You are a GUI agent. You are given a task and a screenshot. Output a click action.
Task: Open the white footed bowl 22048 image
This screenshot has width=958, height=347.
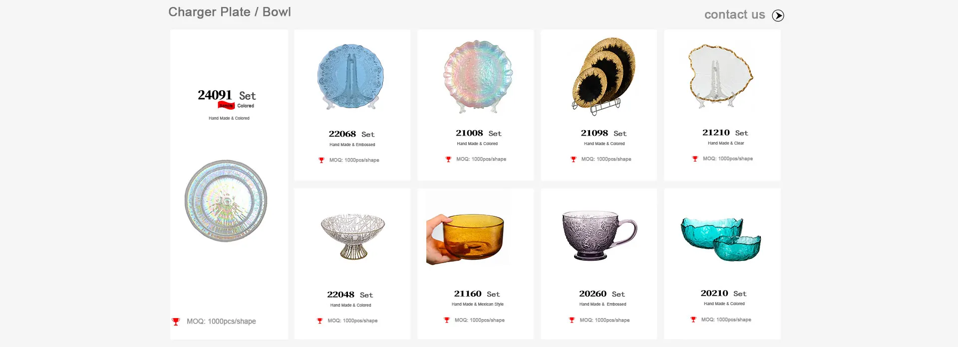pos(353,236)
